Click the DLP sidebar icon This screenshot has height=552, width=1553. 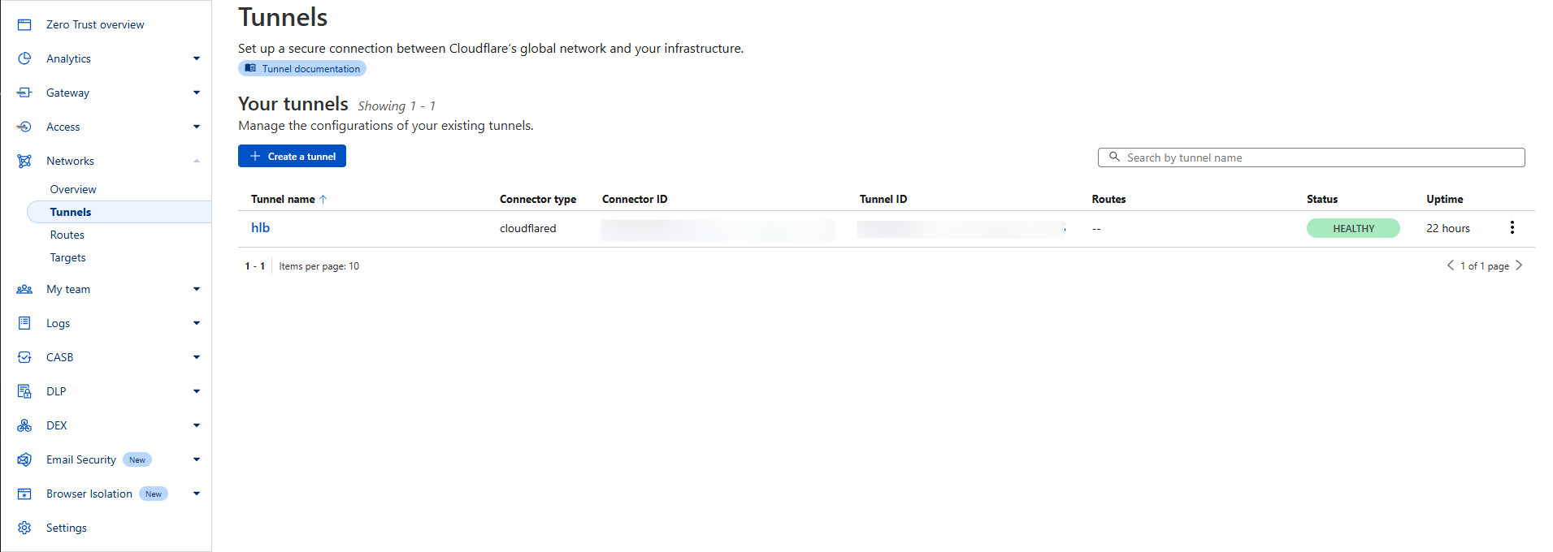click(x=24, y=391)
